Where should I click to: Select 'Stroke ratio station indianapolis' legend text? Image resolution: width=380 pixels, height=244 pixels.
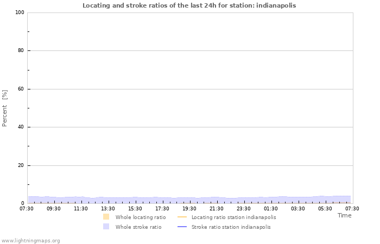pos(231,227)
